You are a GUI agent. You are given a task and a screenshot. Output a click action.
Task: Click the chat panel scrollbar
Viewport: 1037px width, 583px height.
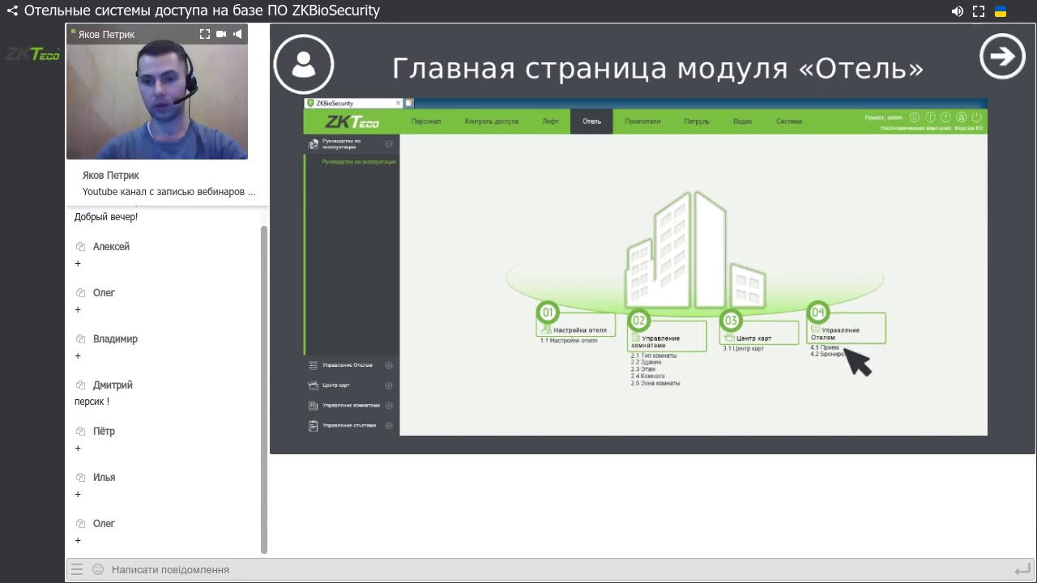coord(263,390)
